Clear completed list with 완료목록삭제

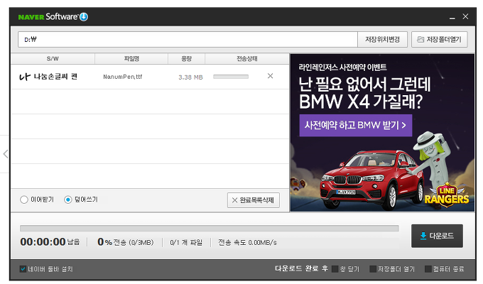pos(253,200)
